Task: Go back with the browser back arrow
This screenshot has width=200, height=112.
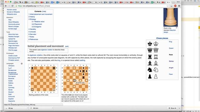Action: point(6,6)
